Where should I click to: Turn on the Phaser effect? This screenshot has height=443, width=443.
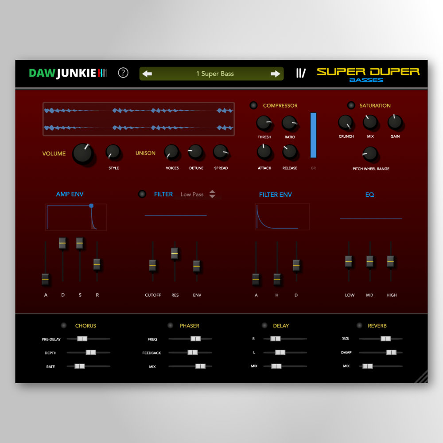click(170, 326)
